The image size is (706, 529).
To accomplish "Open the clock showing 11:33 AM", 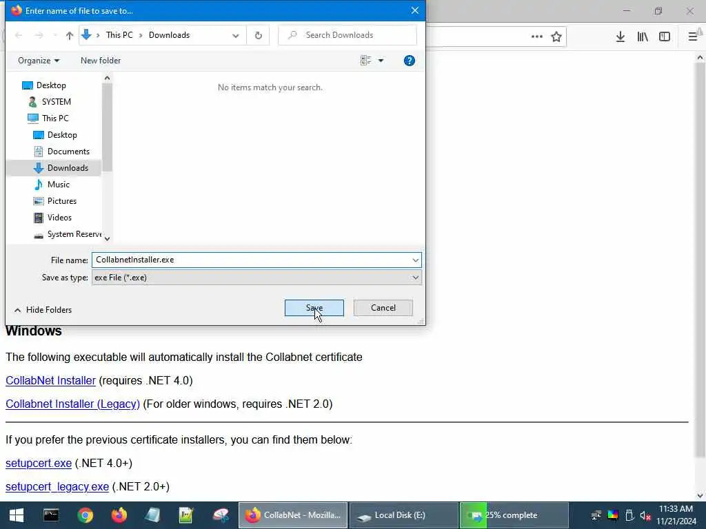I will (676, 515).
